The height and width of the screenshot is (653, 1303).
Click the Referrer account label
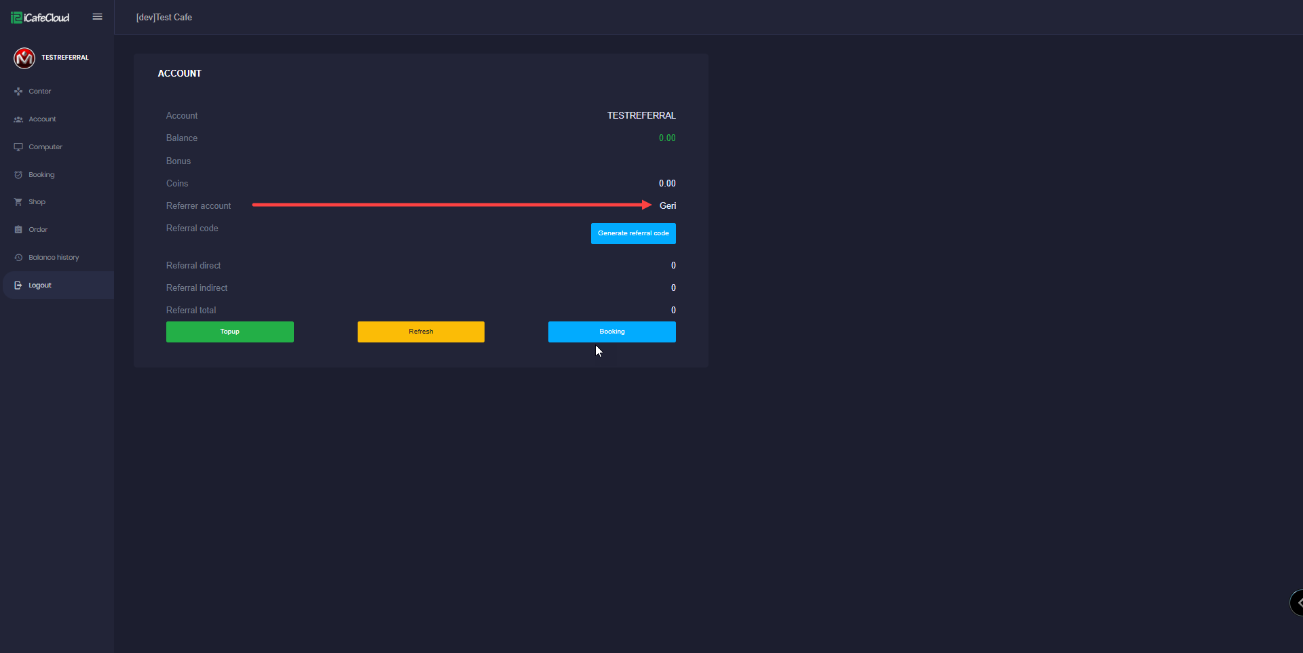pyautogui.click(x=198, y=206)
